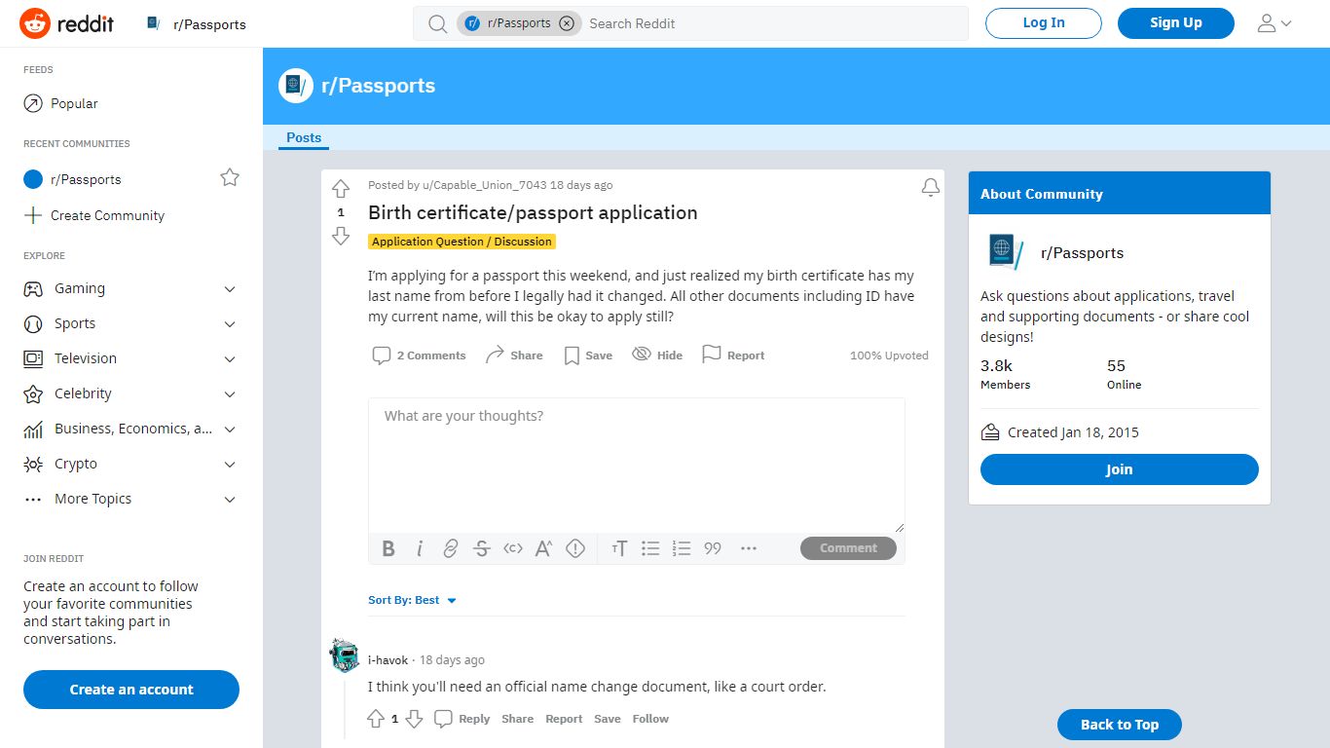This screenshot has width=1330, height=748.
Task: Join the r/Passports community
Action: click(1120, 469)
